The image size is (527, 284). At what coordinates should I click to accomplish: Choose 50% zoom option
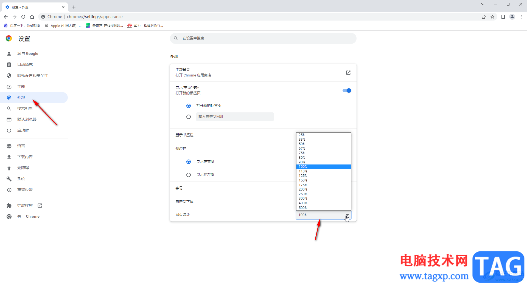tap(323, 144)
